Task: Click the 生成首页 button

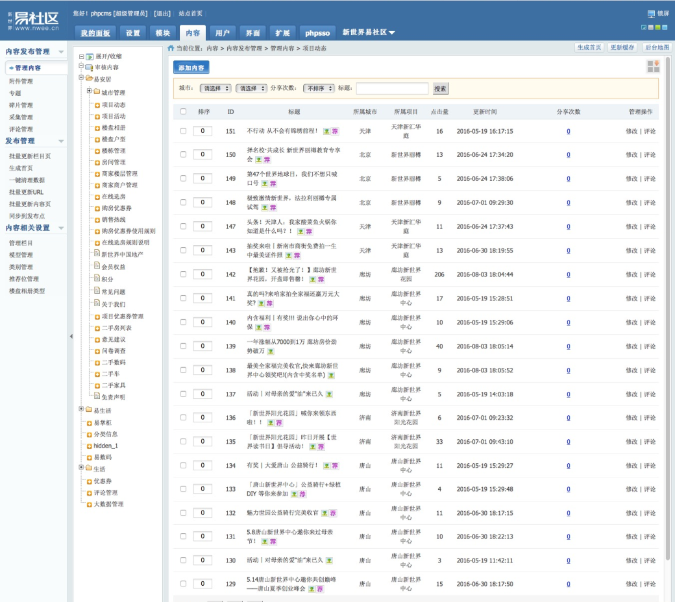Action: coord(589,47)
